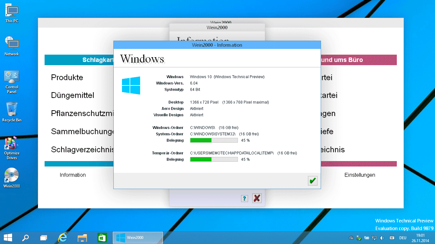Open the Recycle Bin desktop icon
This screenshot has width=435, height=244.
tap(12, 110)
